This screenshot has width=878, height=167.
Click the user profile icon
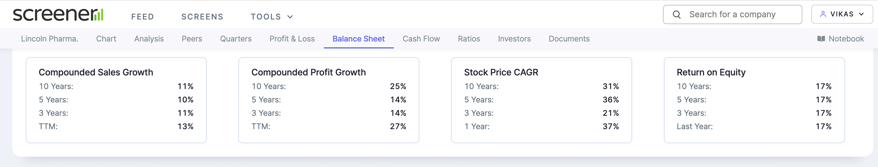coord(823,14)
